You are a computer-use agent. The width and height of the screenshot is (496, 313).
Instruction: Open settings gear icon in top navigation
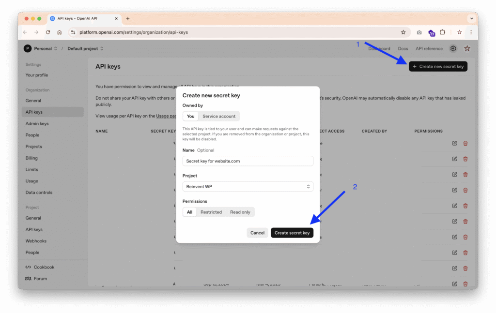tap(453, 48)
